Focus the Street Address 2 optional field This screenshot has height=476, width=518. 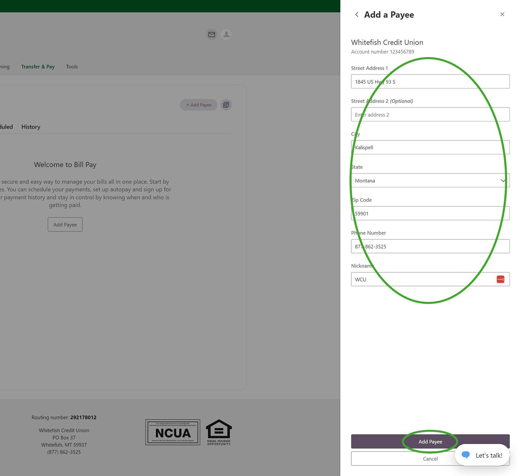430,115
